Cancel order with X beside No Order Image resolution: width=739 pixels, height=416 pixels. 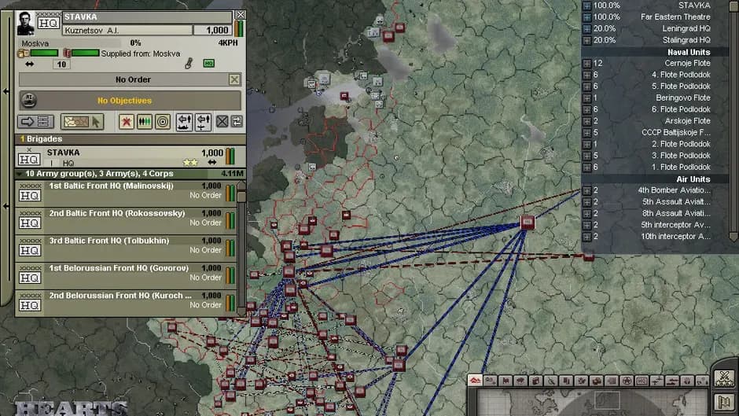pos(234,79)
